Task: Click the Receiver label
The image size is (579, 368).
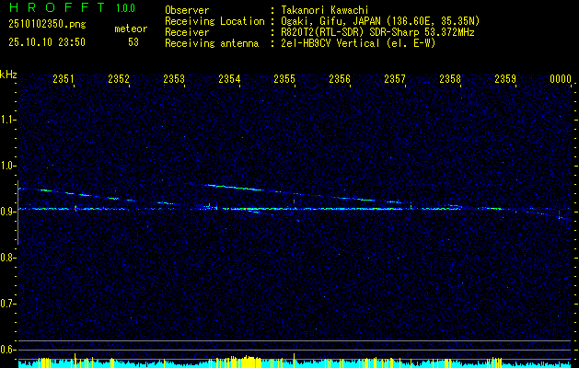Action: (187, 32)
